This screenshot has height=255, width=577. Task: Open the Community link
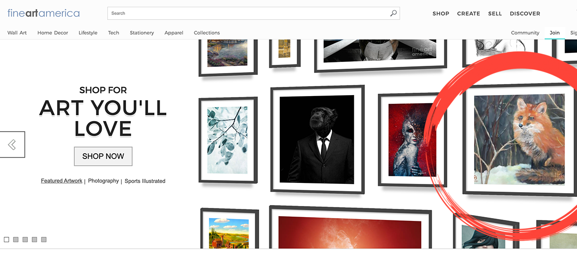[x=525, y=33]
